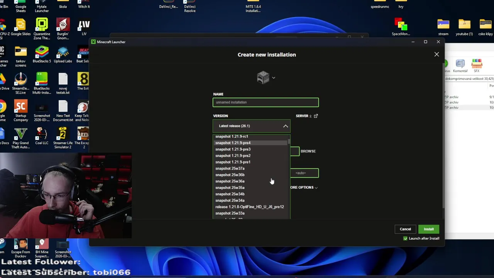494x278 pixels.
Task: Select the Hytale Launcher desktop label
Action: pos(42,8)
